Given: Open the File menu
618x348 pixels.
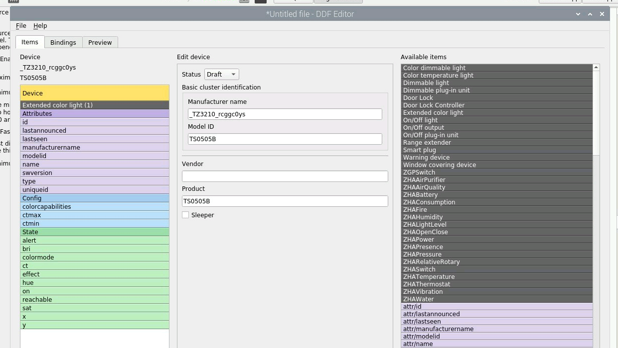Looking at the screenshot, I should click(21, 26).
